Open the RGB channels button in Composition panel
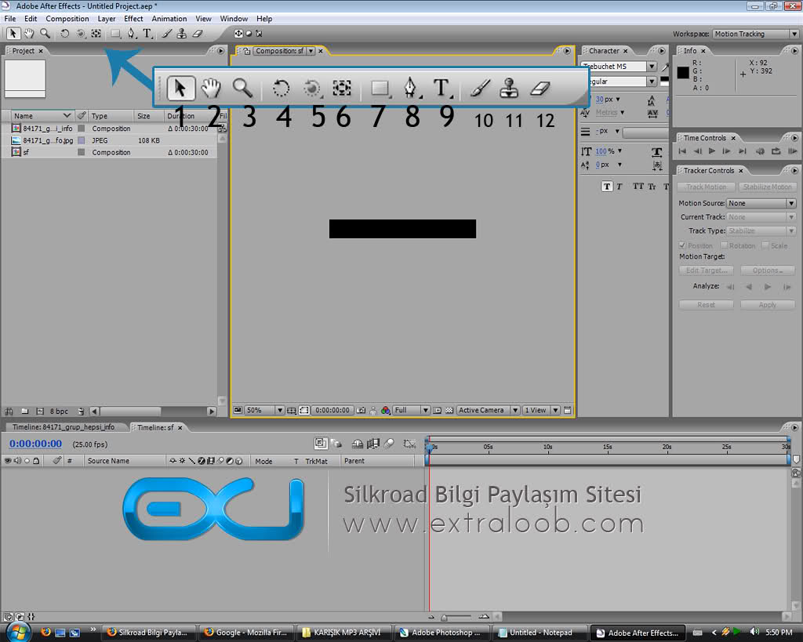This screenshot has height=642, width=803. point(386,410)
